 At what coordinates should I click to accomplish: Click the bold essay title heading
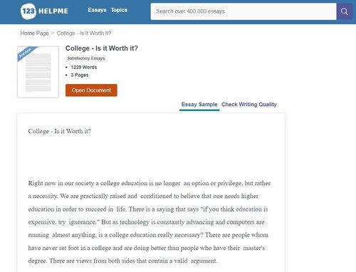[102, 48]
